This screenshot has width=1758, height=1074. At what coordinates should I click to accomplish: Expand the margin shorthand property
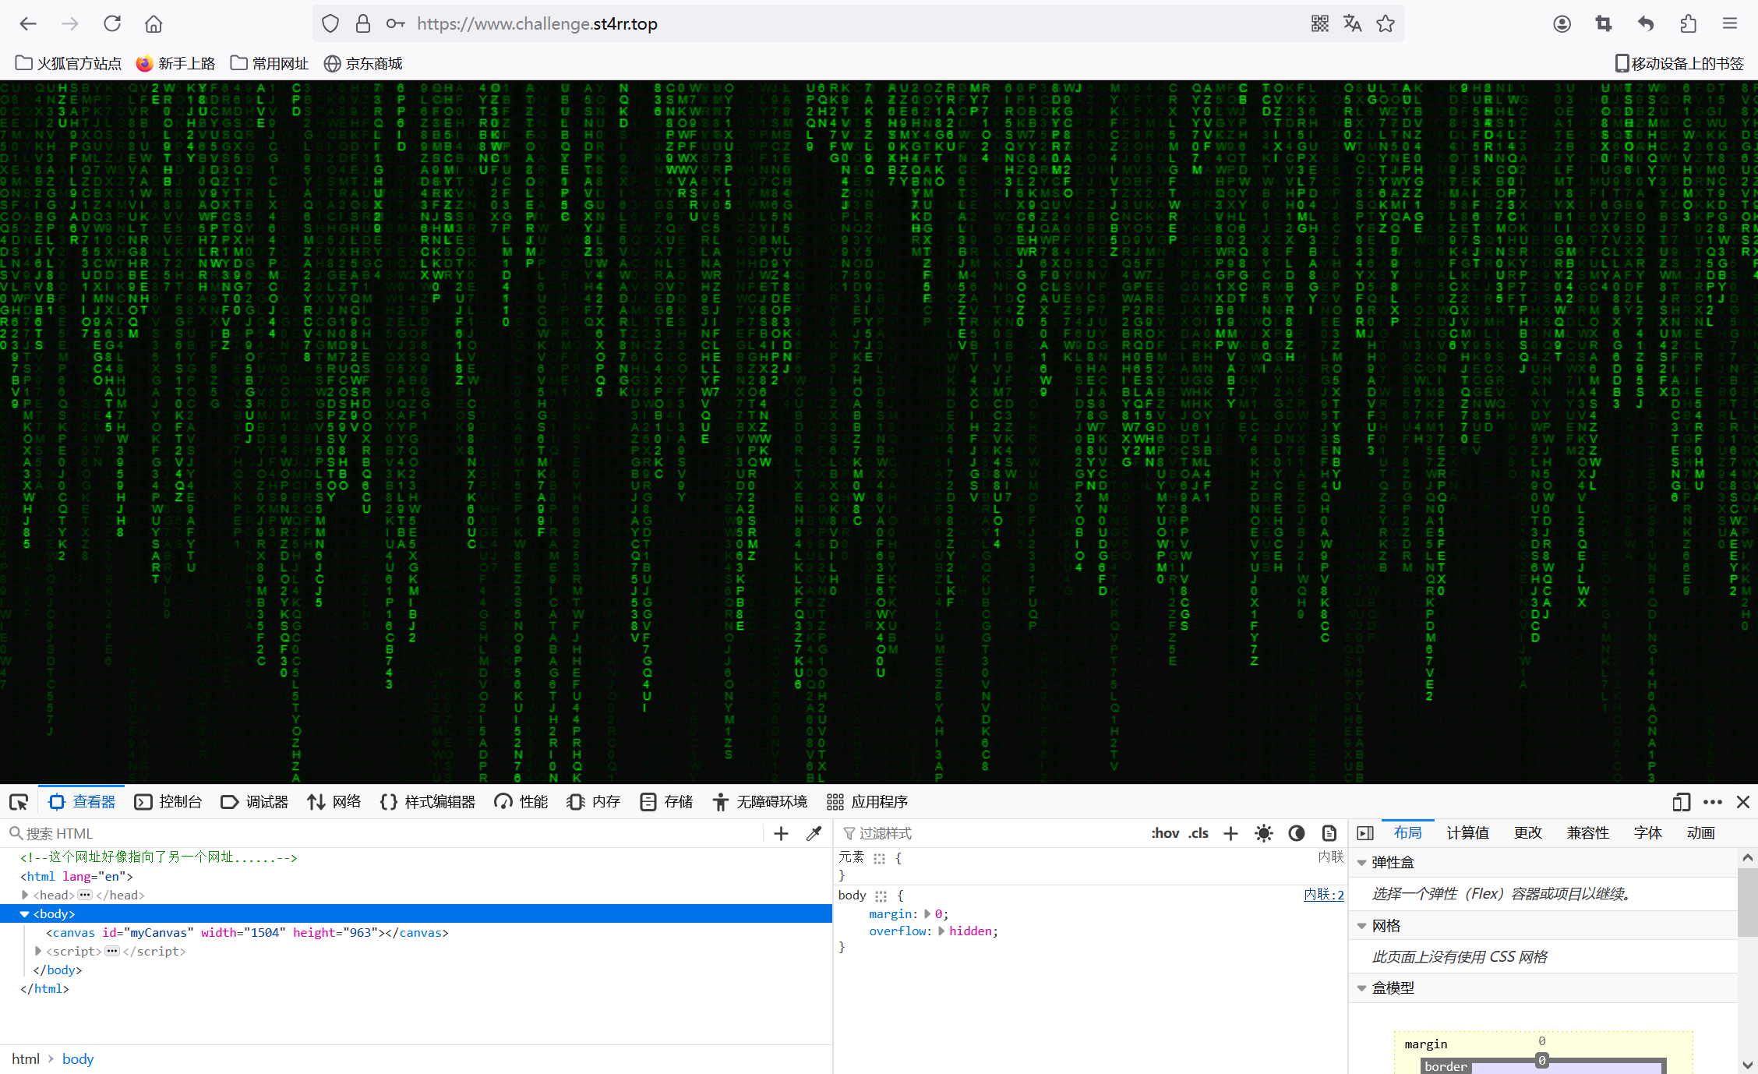click(927, 914)
